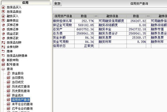Screen dimensions: 167x112
Task: Select 未平仓合约查询 under 查询
Action: pos(22,104)
